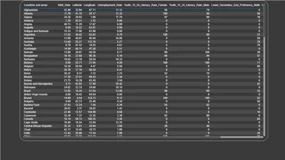Image resolution: width=285 pixels, height=160 pixels.
Task: Click the Lower_Secondary_End_Proficiency_Math header
Action: [236, 5]
